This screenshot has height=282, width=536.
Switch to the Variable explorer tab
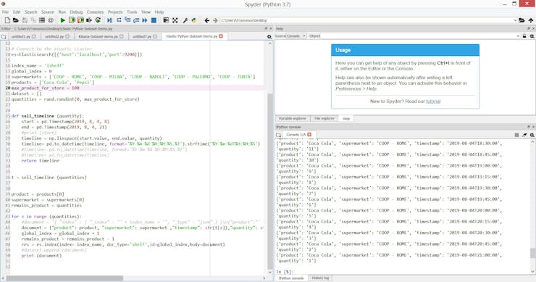tap(293, 118)
